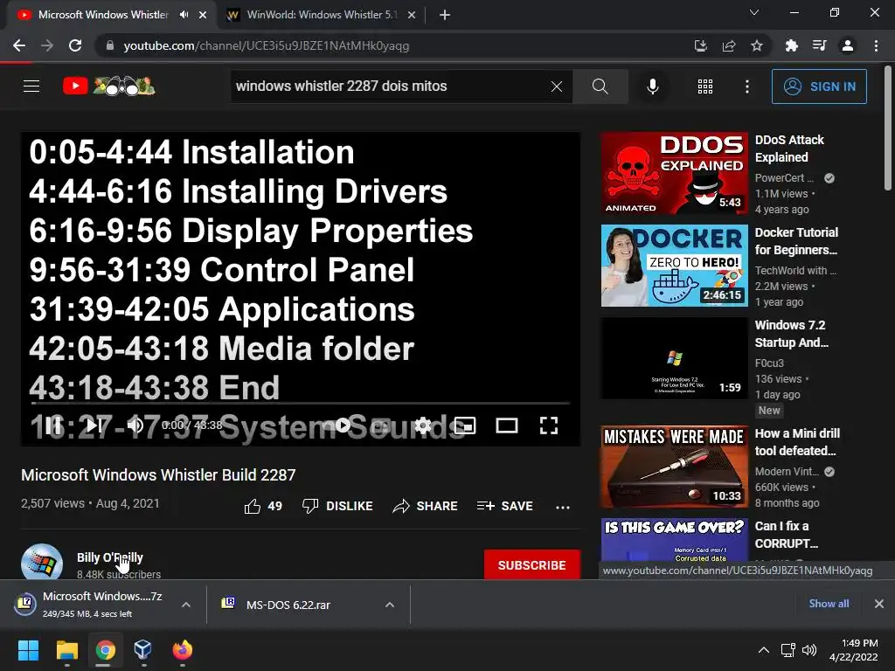Open VirtualBox from the taskbar

(x=143, y=650)
